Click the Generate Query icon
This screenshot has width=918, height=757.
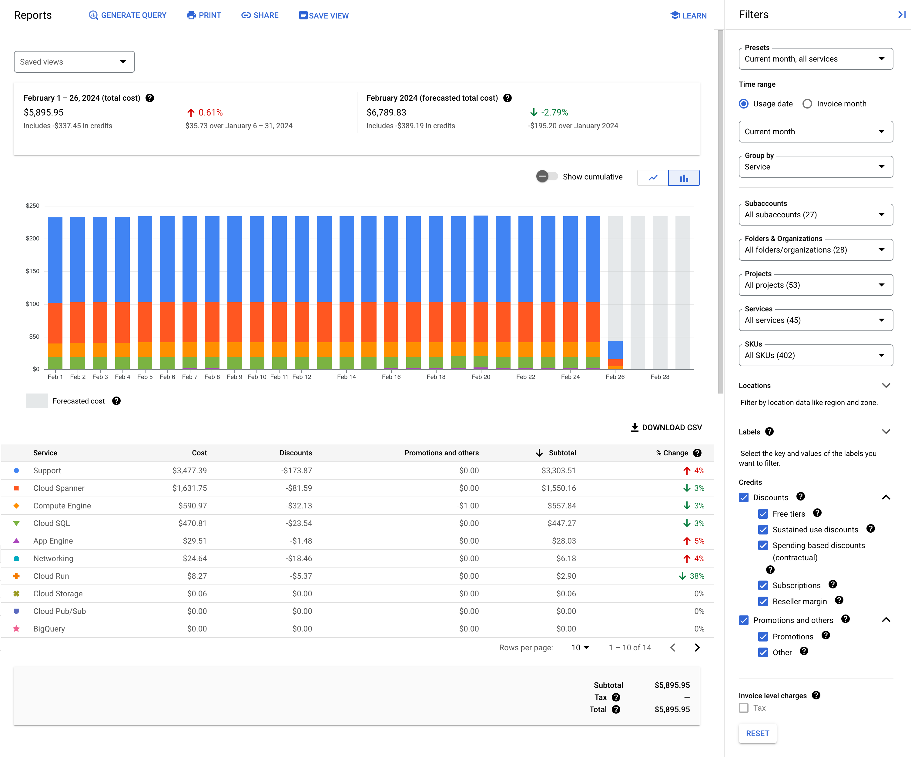[x=92, y=15]
